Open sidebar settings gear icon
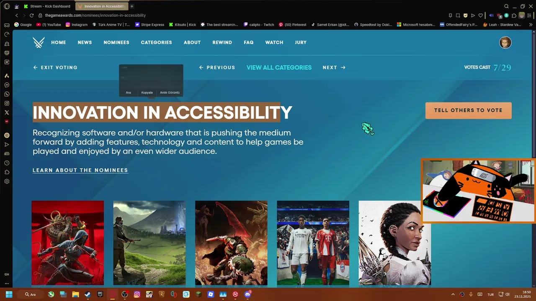 pyautogui.click(x=7, y=181)
